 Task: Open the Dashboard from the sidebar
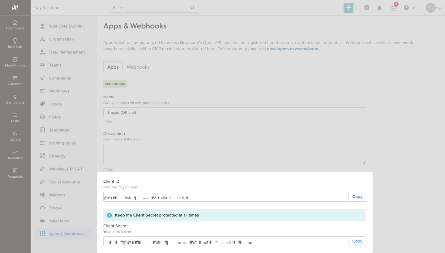tap(15, 25)
